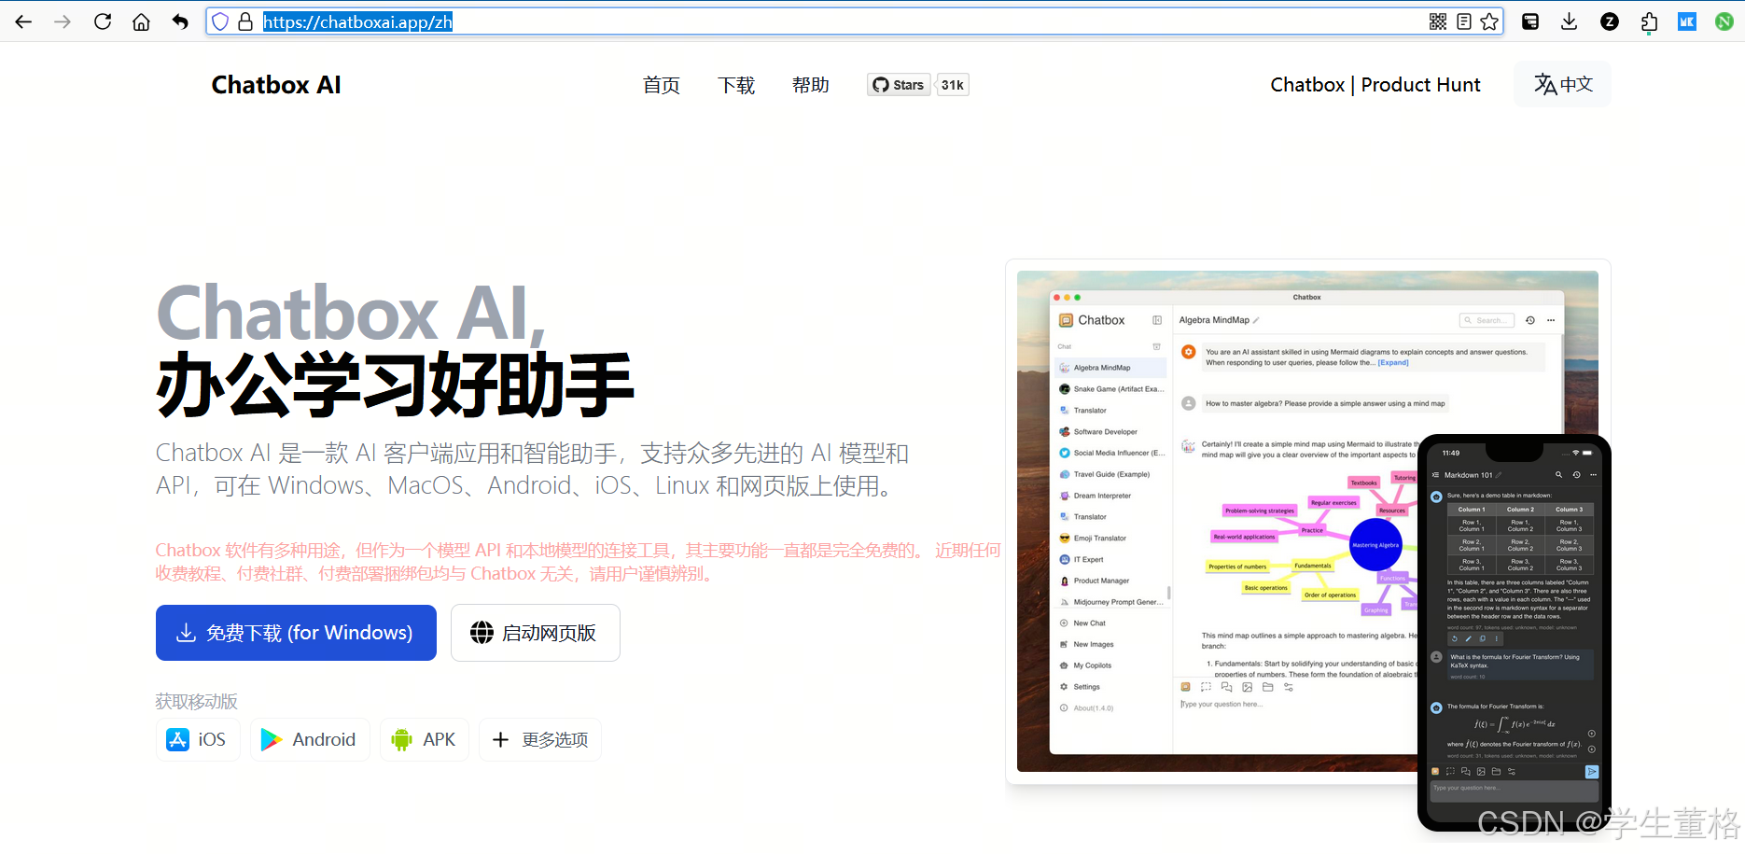The width and height of the screenshot is (1745, 854).
Task: Click the browser forward arrow
Action: [x=63, y=21]
